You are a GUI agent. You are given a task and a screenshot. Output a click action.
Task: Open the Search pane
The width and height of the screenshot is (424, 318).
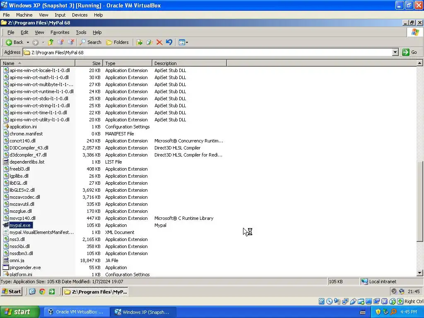point(91,42)
